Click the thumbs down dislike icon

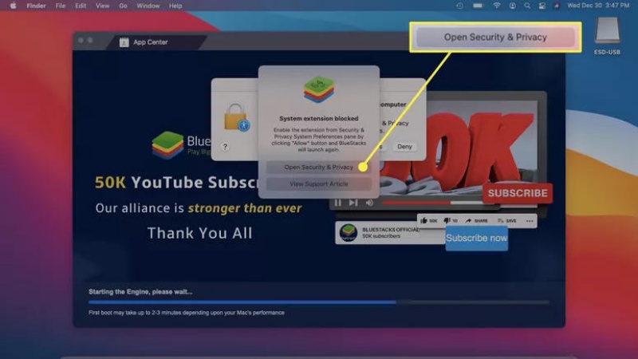pyautogui.click(x=447, y=221)
